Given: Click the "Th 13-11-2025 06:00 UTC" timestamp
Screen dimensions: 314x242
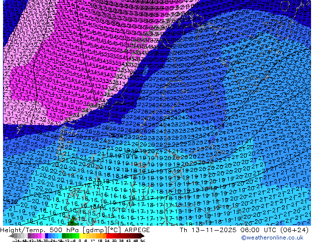Looking at the screenshot, I should [228, 230].
